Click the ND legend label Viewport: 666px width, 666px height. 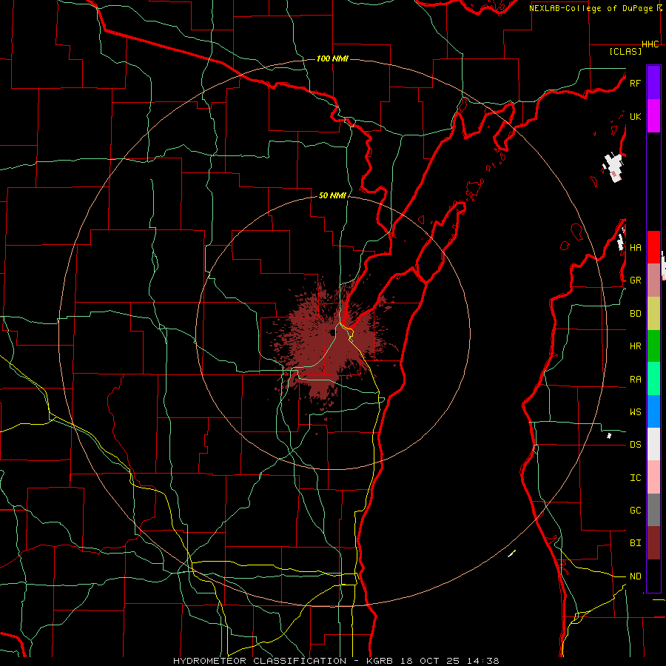click(635, 576)
